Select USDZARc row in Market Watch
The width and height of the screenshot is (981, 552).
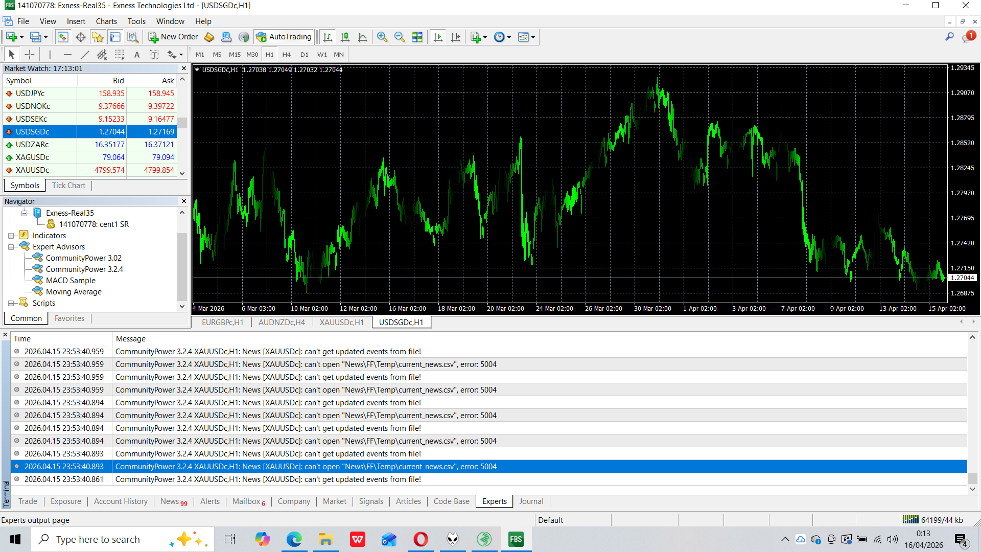[32, 145]
